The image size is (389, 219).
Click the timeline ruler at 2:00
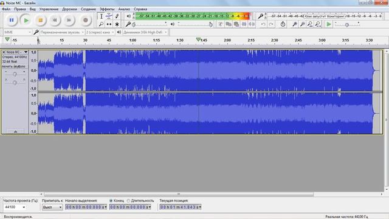tap(227, 40)
